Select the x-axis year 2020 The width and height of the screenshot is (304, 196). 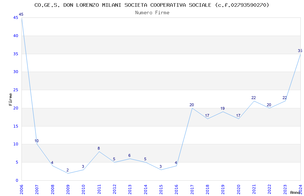pyautogui.click(x=239, y=190)
